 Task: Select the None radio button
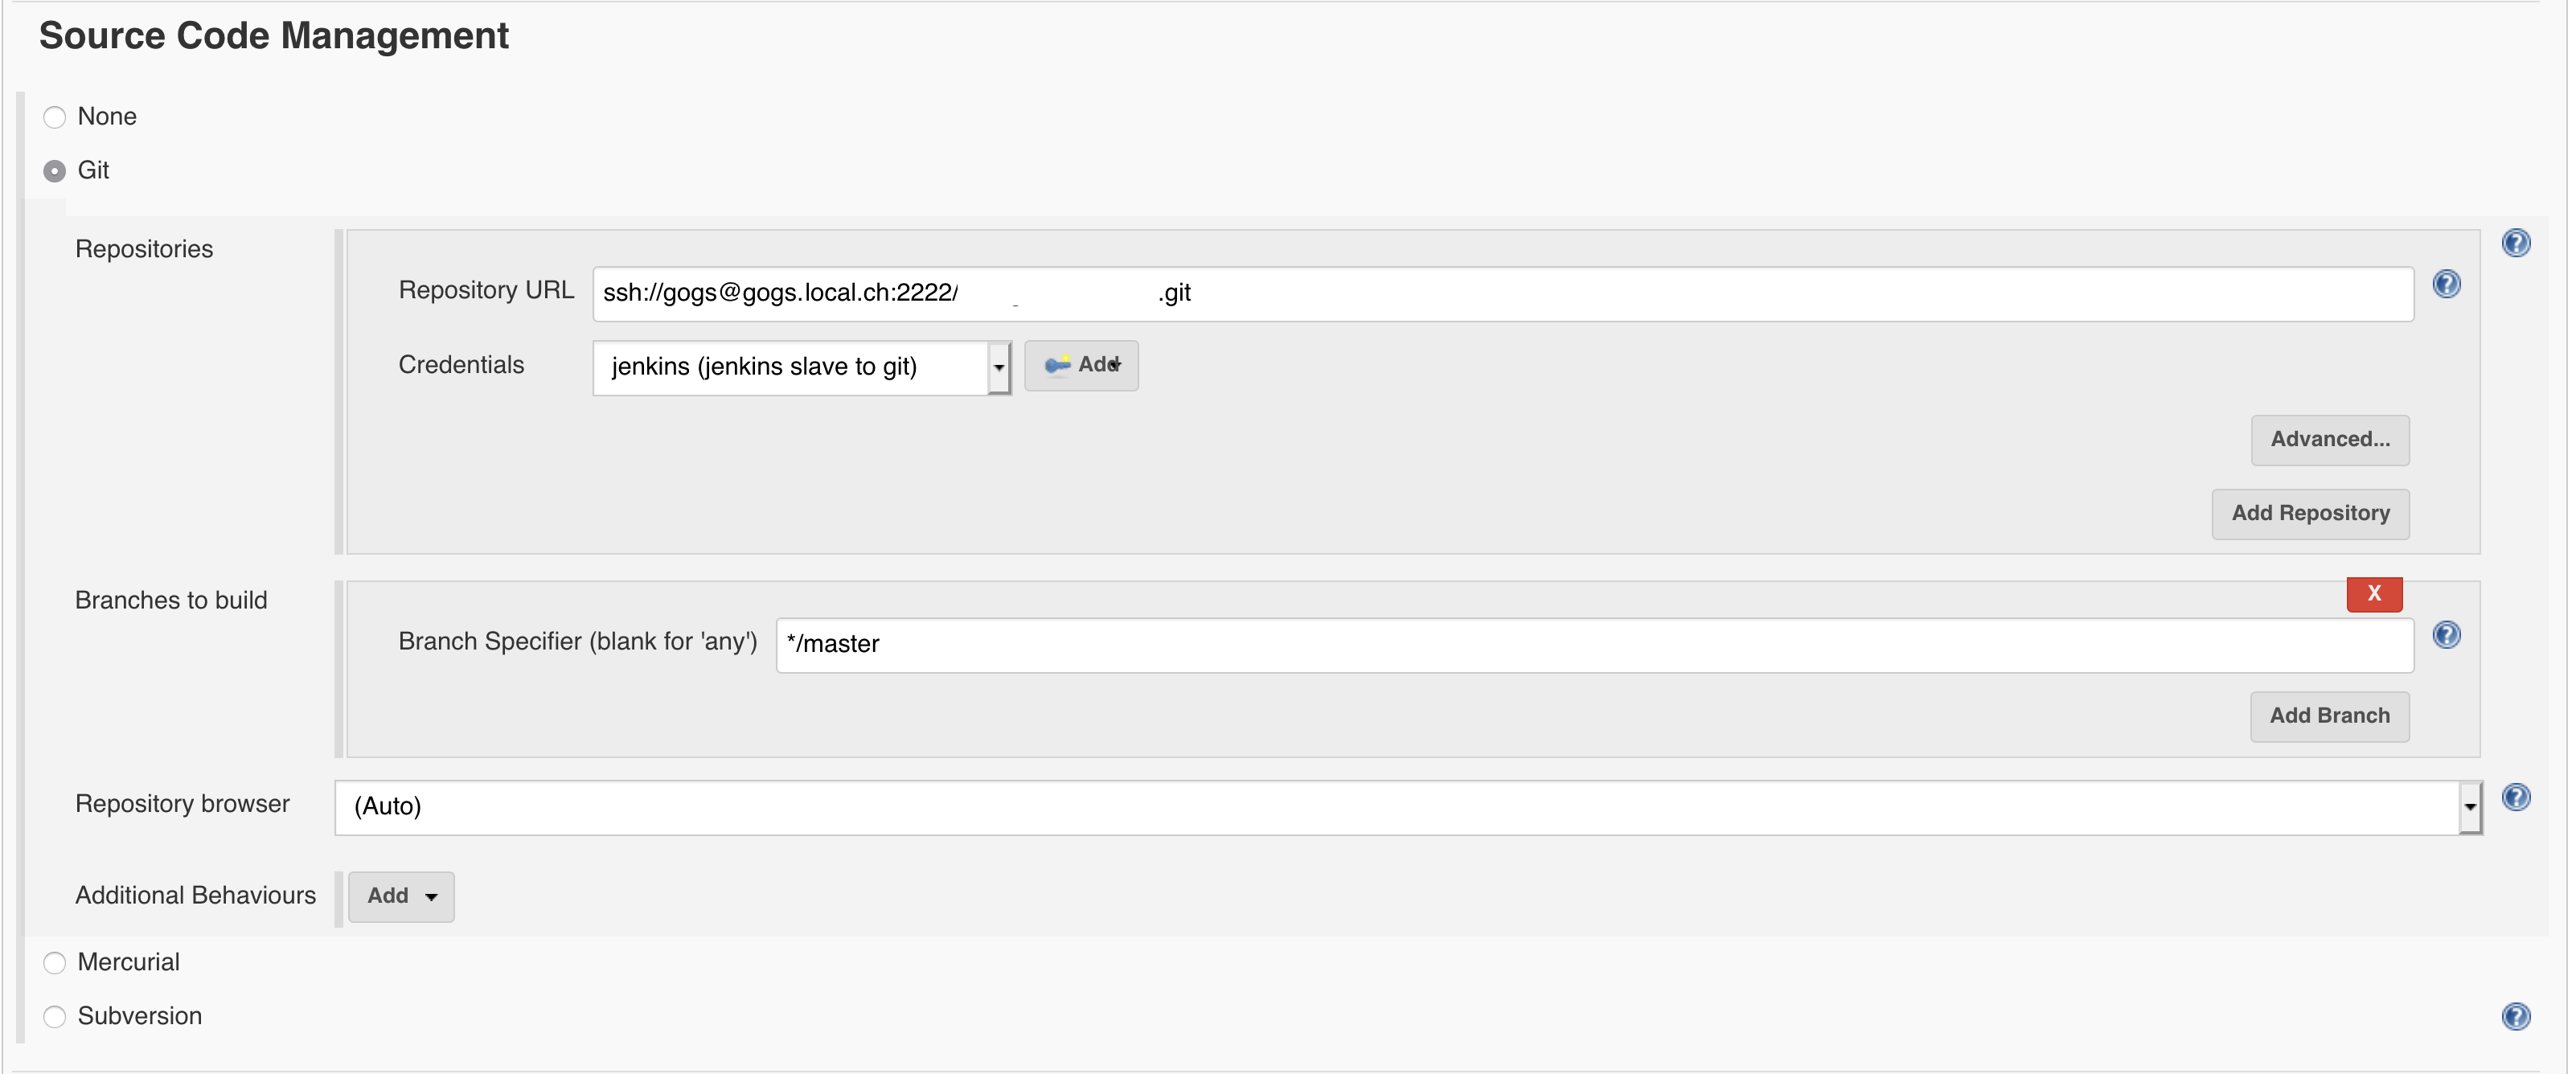click(55, 117)
